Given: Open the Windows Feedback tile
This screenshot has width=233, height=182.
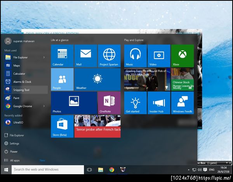Looking at the screenshot, I should (x=183, y=103).
